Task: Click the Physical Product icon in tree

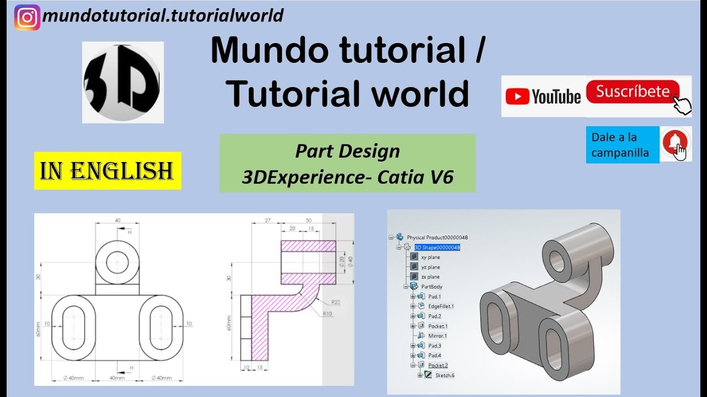Action: click(400, 237)
